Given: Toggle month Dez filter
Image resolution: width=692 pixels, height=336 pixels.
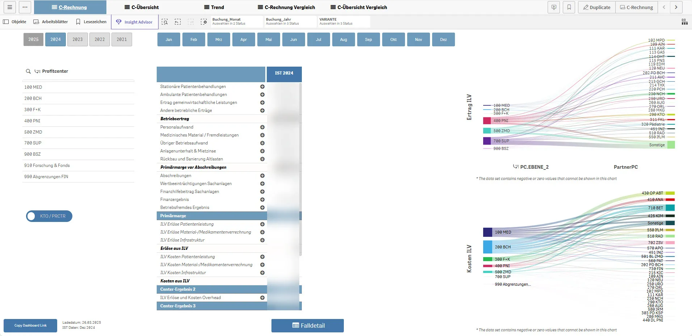Looking at the screenshot, I should pos(443,39).
